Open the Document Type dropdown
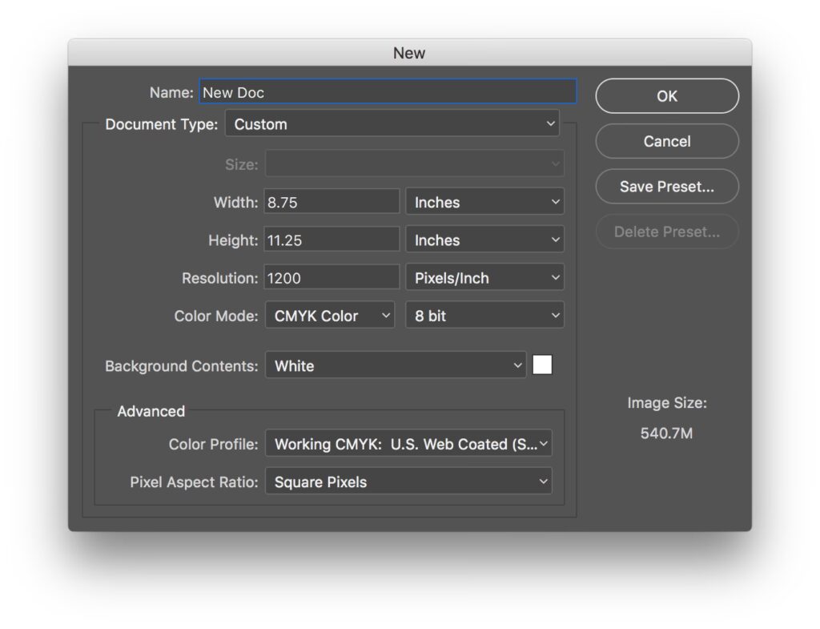820x629 pixels. (392, 124)
